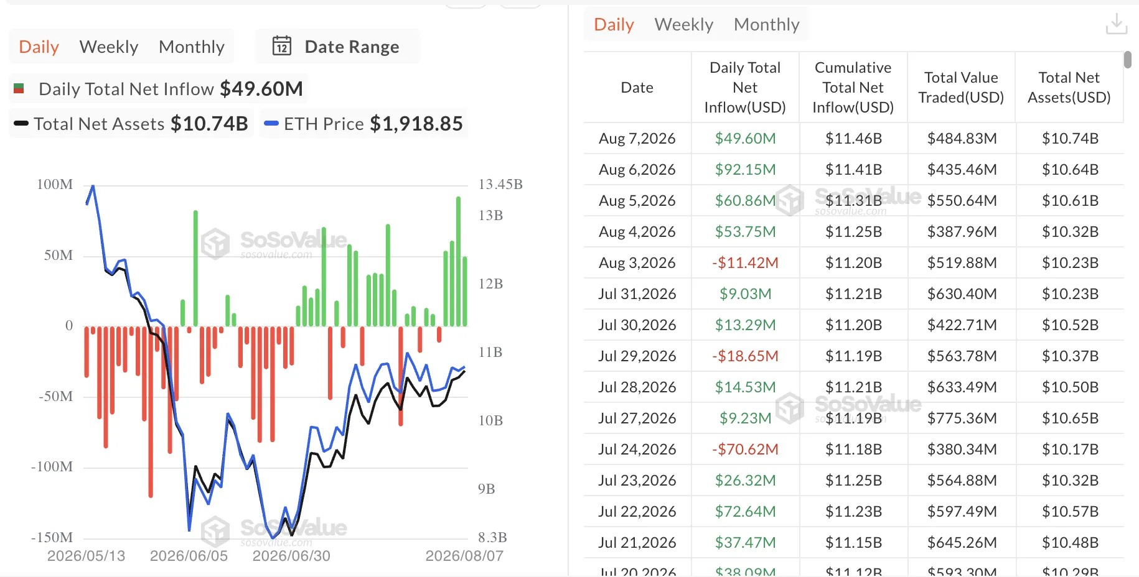
Task: Switch the table to Monthly view
Action: [x=767, y=24]
